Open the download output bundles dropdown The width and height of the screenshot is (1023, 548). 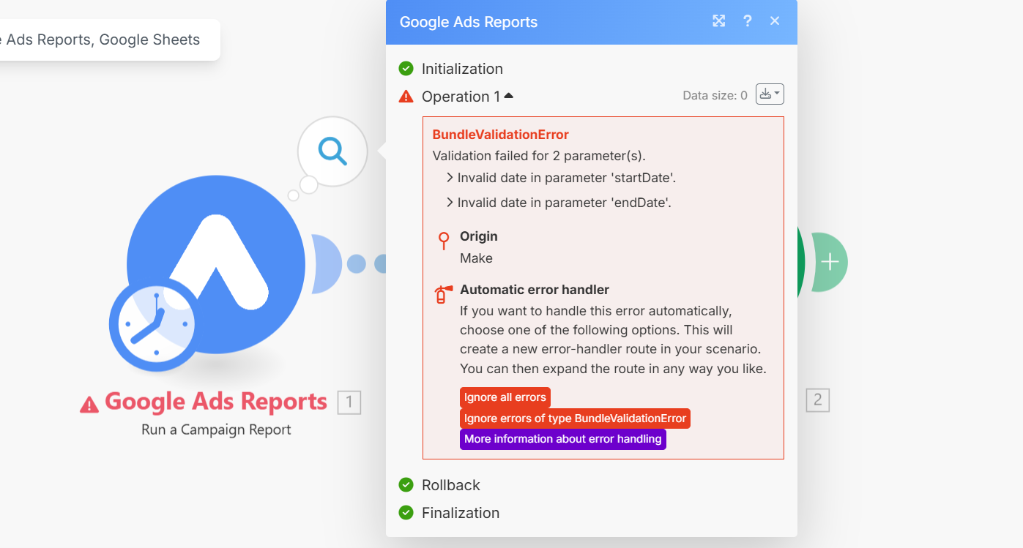click(770, 94)
